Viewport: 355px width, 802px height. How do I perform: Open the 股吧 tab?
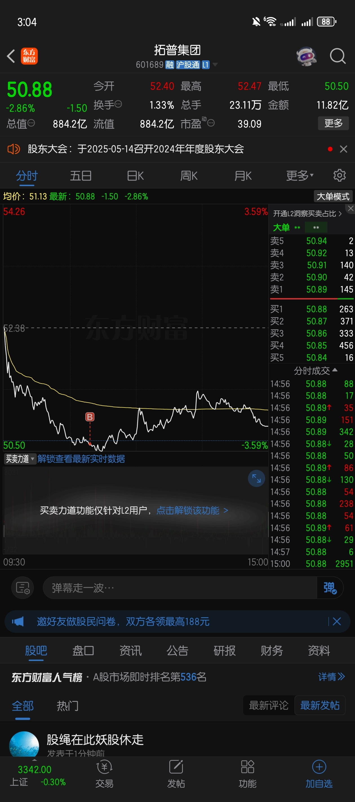tap(36, 651)
